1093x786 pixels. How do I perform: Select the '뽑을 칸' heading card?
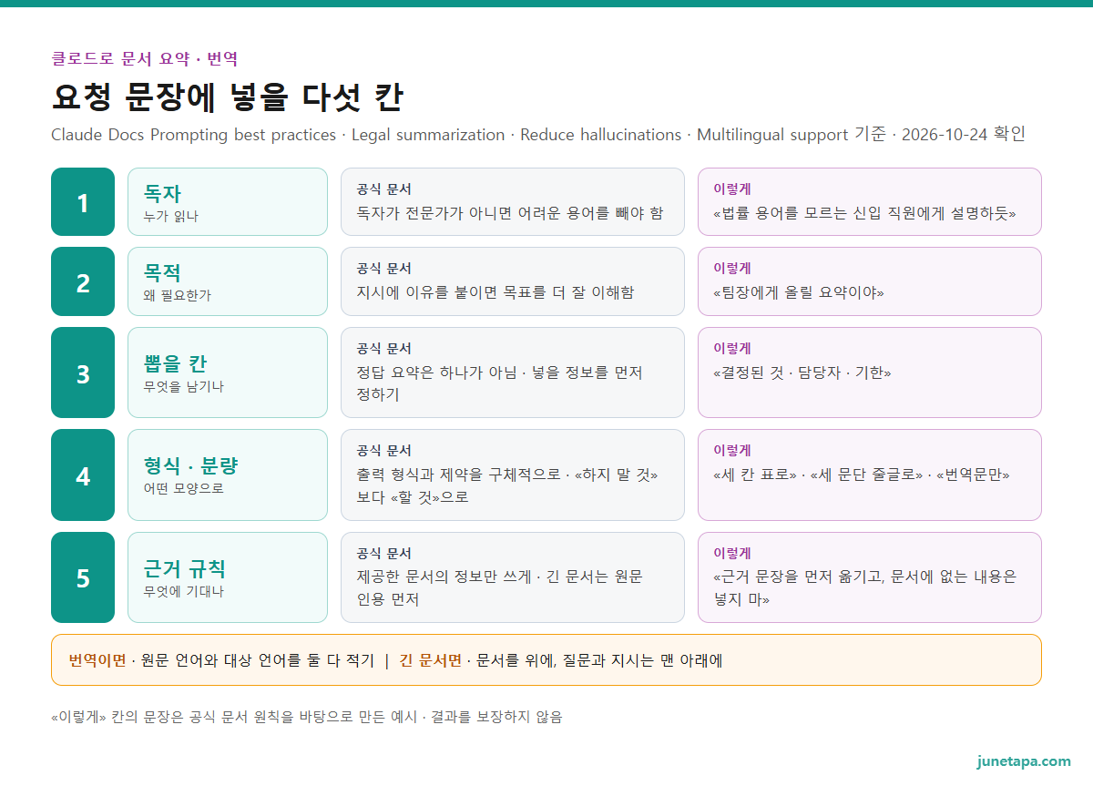tap(228, 373)
